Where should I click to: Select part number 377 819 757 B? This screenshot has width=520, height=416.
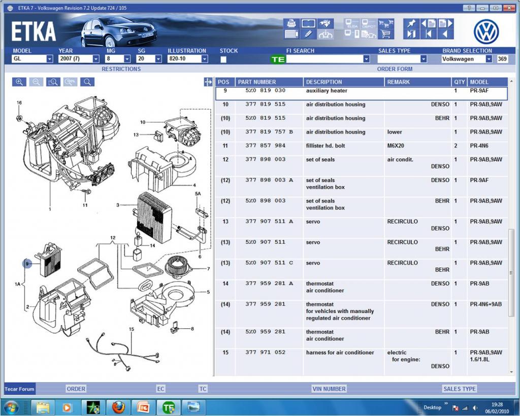click(269, 132)
